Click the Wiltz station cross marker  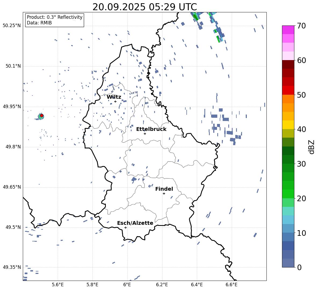pyautogui.click(x=115, y=101)
